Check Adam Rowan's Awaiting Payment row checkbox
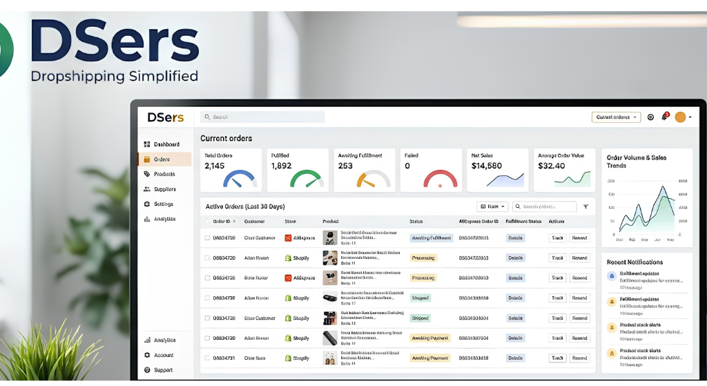707x386 pixels. tap(207, 338)
